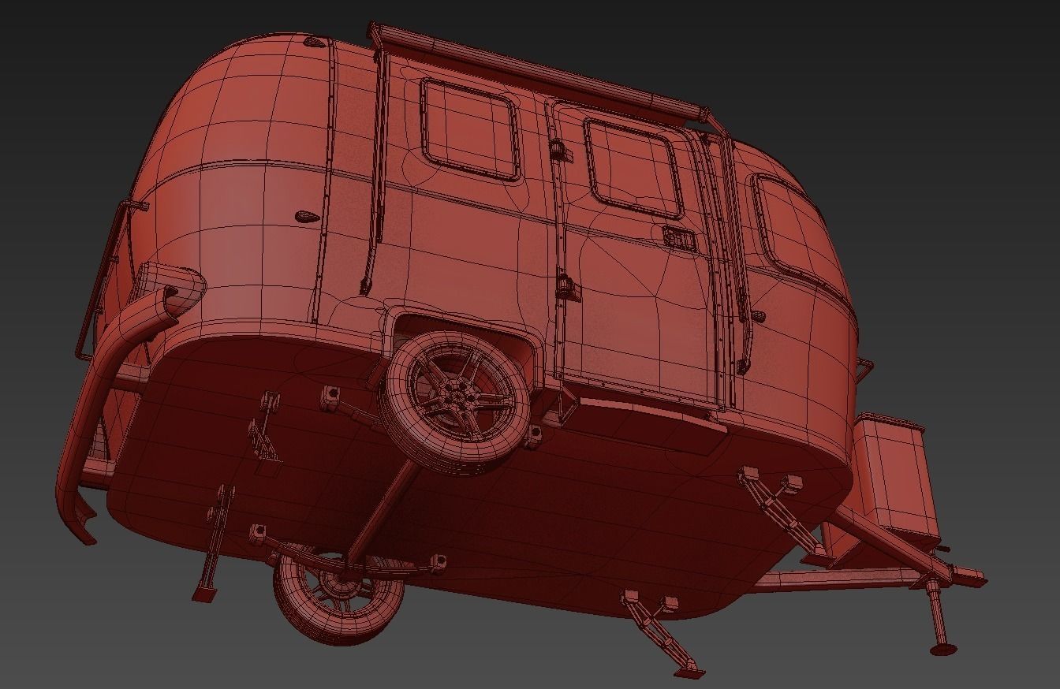Select the door latch handle plate
The height and width of the screenshot is (689, 1060).
coord(677,236)
